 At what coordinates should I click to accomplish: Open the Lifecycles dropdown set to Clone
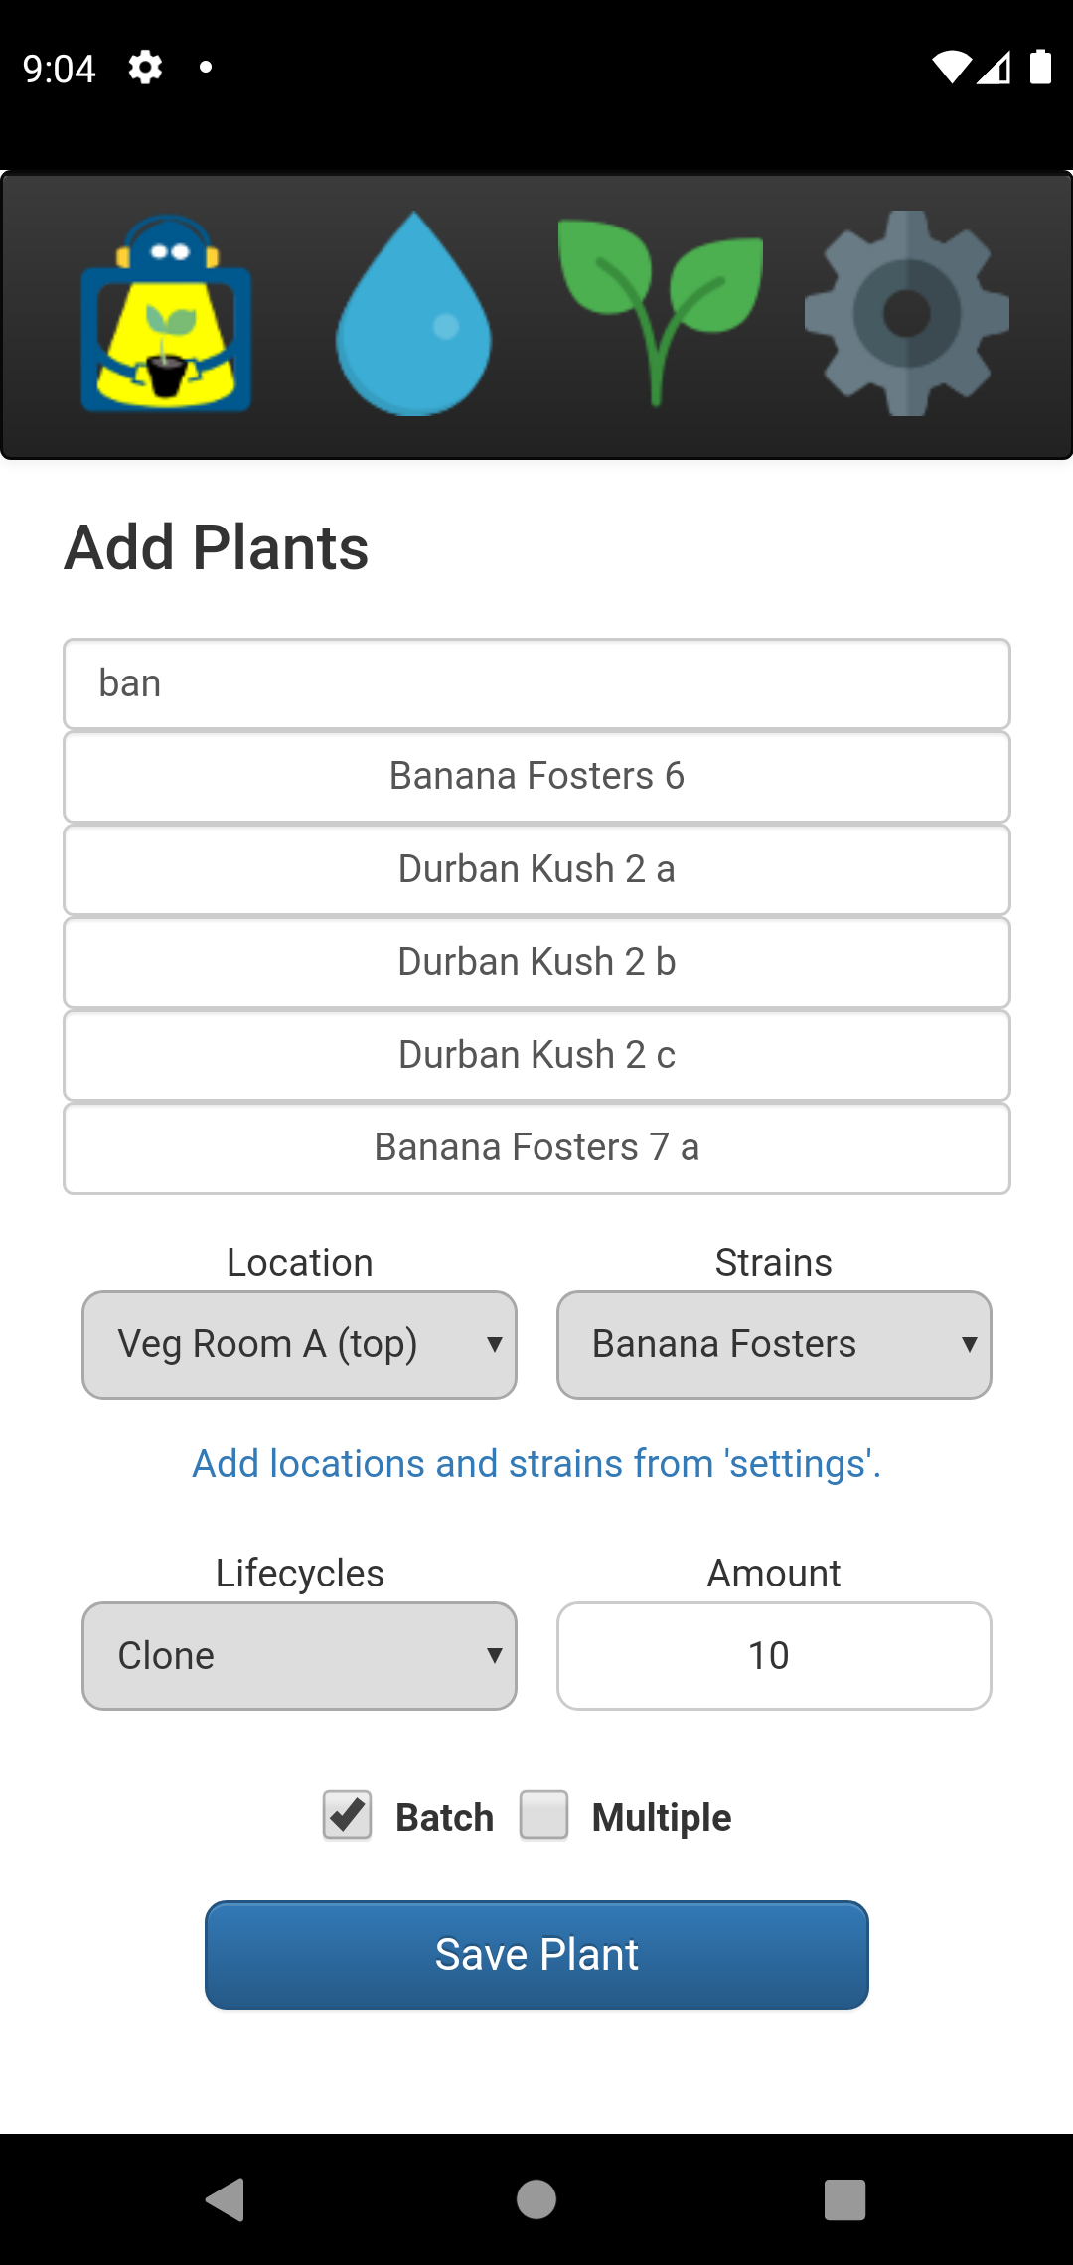click(x=299, y=1656)
